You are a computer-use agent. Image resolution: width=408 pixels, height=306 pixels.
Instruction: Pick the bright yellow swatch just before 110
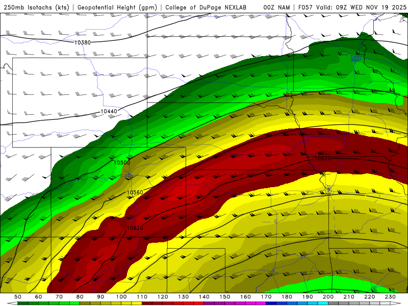click(137, 303)
